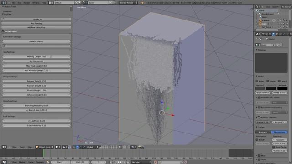
Task: Open the Object Mode dropdown
Action: pos(45,147)
